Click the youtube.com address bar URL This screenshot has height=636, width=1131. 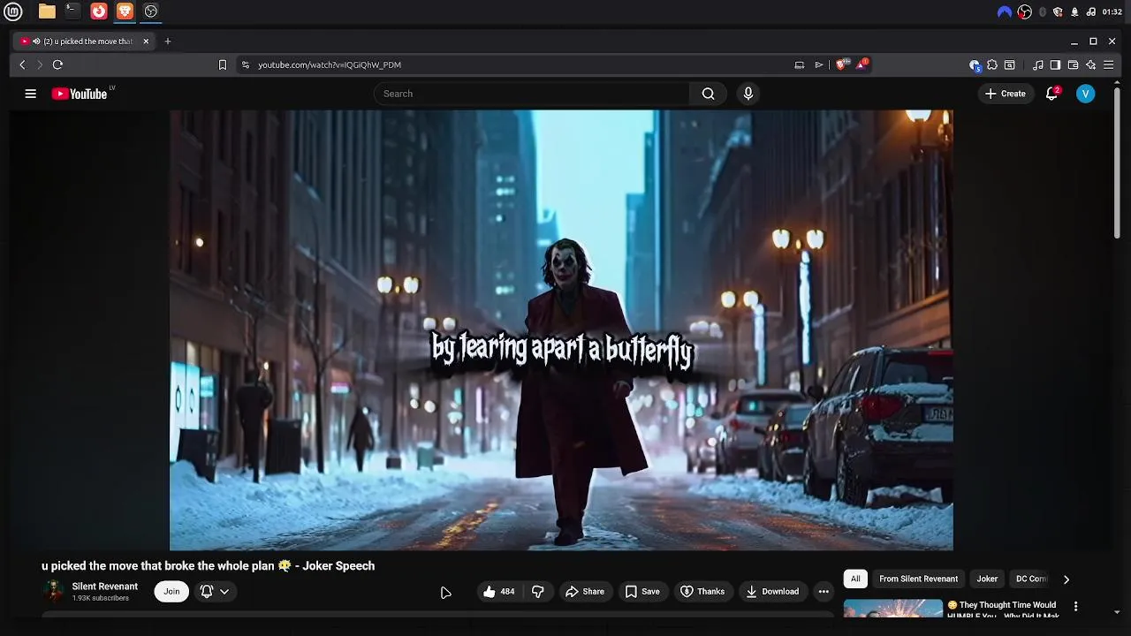tap(330, 64)
